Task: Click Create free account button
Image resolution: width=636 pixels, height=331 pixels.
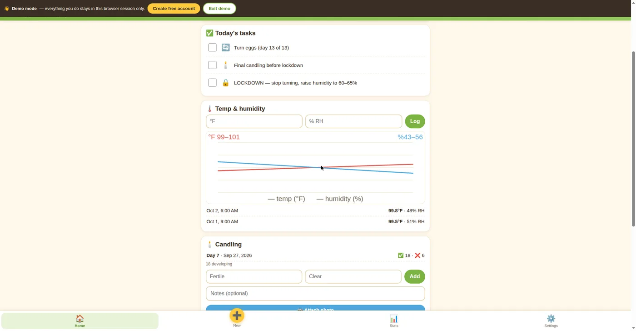Action: click(174, 9)
